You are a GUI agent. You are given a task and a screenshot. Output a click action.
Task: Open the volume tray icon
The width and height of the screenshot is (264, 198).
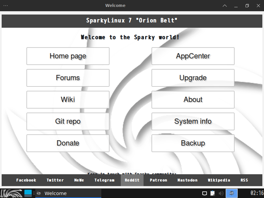tap(221, 193)
